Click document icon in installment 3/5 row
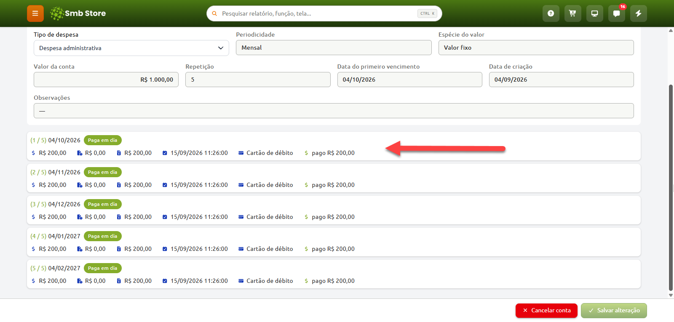 119,217
